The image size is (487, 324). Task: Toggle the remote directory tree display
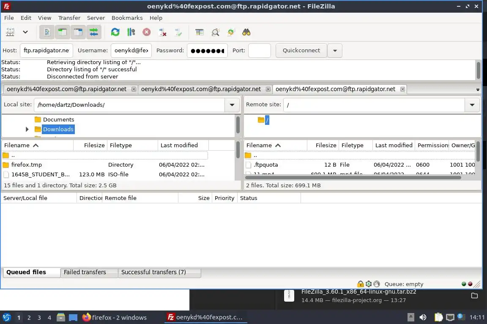pyautogui.click(x=78, y=32)
